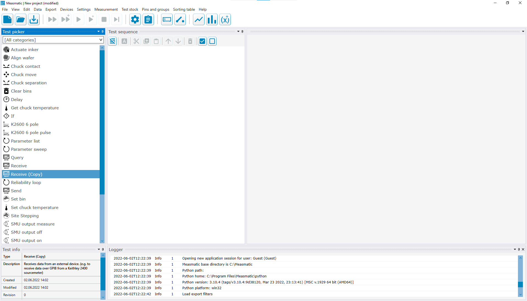
Task: Expand Test picker panel options arrow
Action: click(99, 32)
